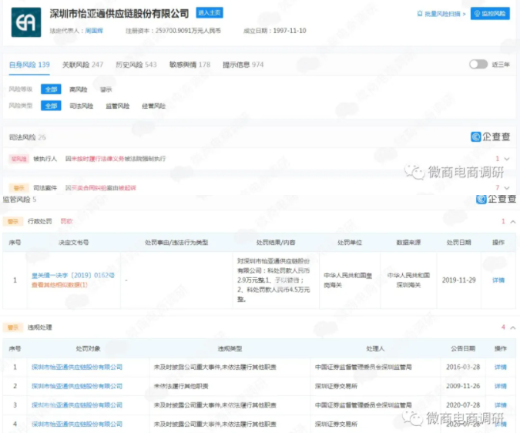This screenshot has width=520, height=433.
Task: Collapse the 违规处理 section
Action: [513, 327]
